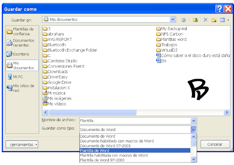Select Bluetooth Exchange Folder
The image size is (234, 165).
[70, 50]
